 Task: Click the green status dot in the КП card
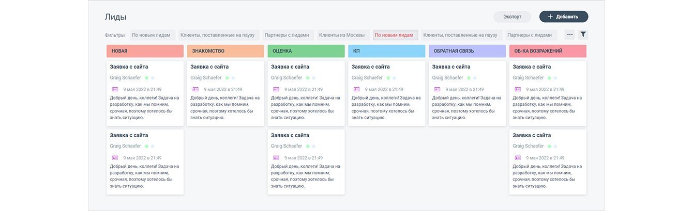388,78
